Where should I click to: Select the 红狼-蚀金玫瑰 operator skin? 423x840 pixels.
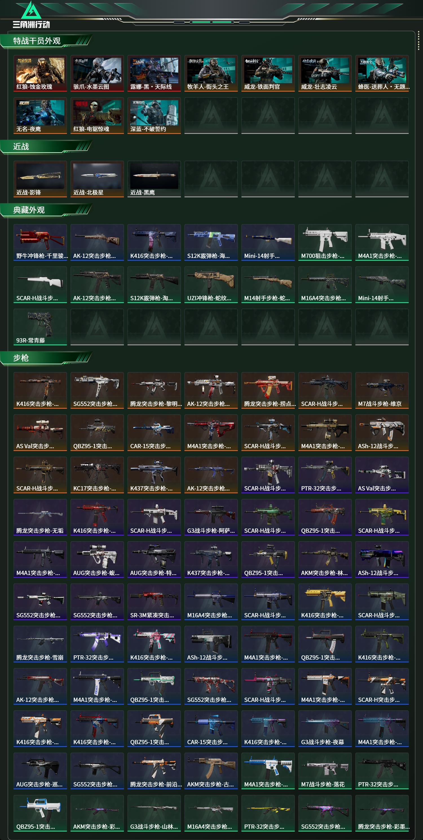40,73
